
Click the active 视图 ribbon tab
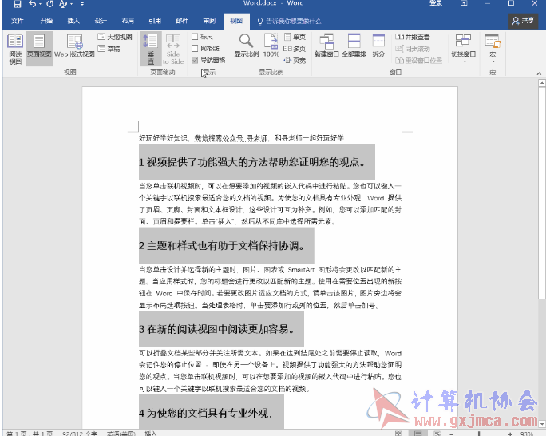(x=236, y=21)
